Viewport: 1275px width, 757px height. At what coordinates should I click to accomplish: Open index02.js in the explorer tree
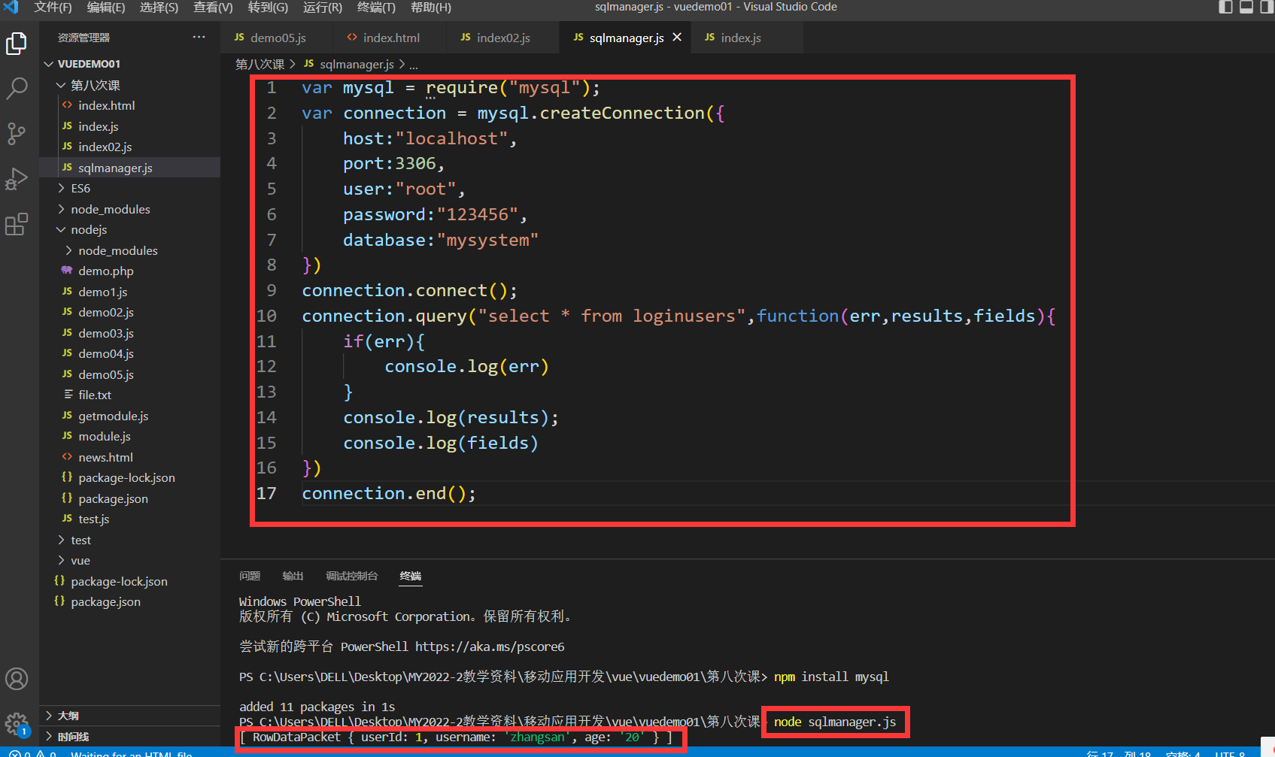pos(129,147)
